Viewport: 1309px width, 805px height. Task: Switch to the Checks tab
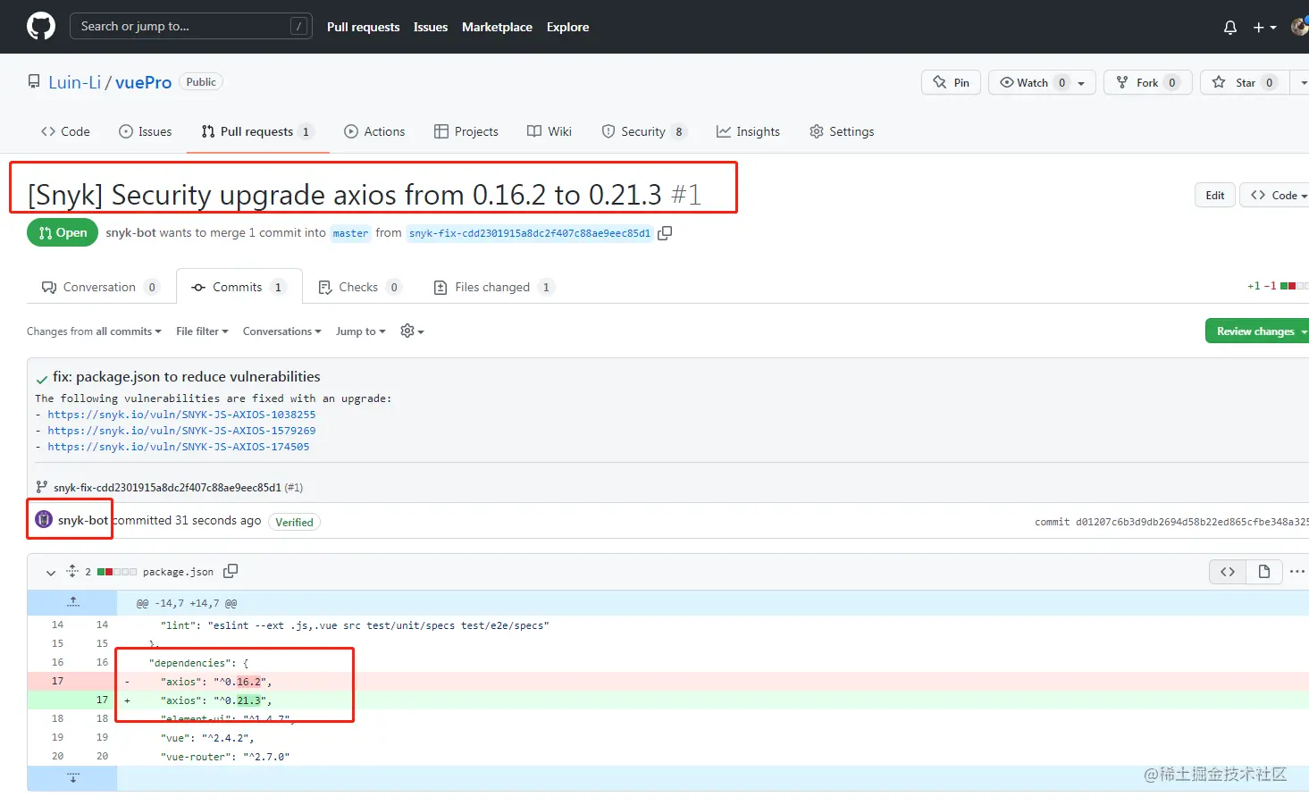[360, 287]
